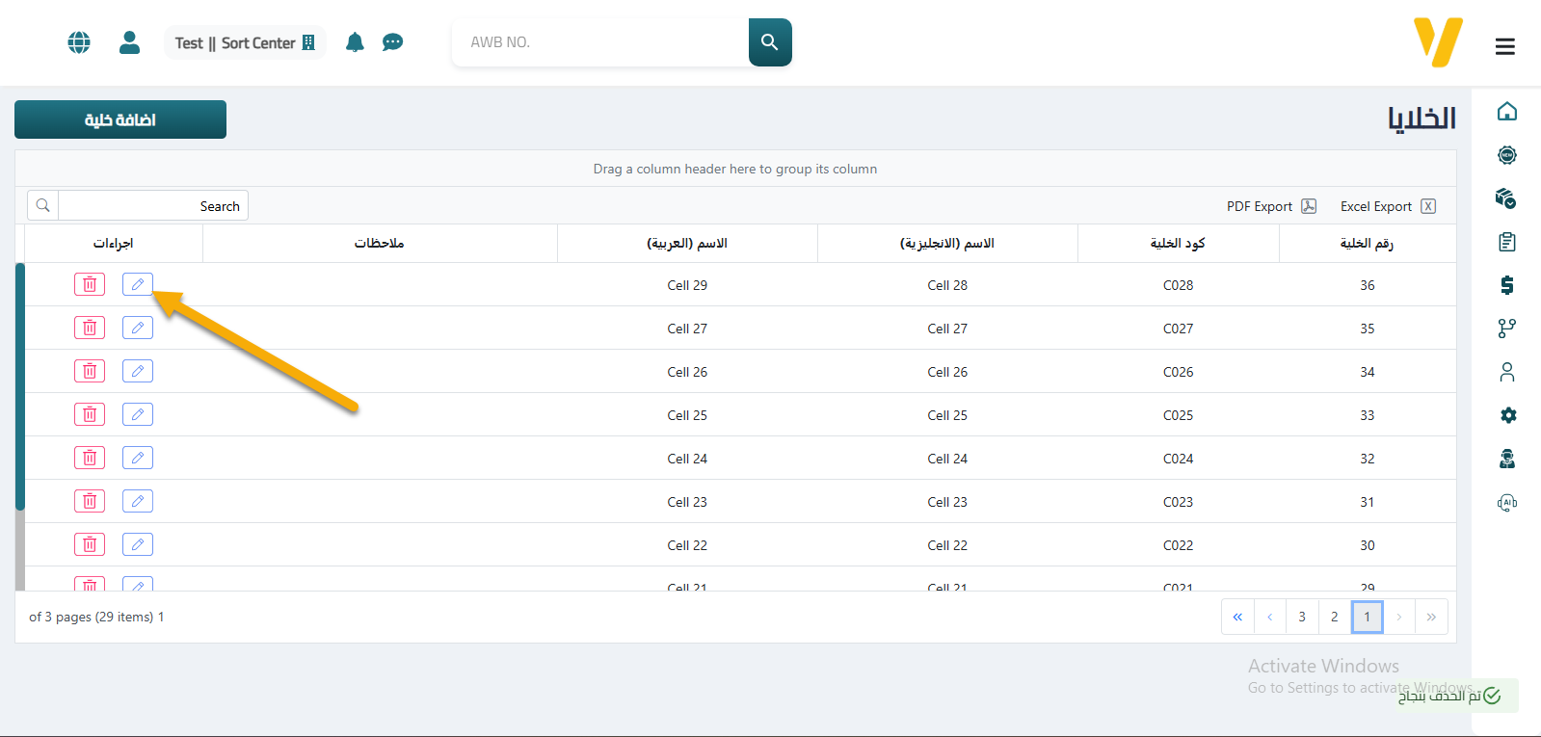Sort by رقم الخلية column header

coord(1366,244)
